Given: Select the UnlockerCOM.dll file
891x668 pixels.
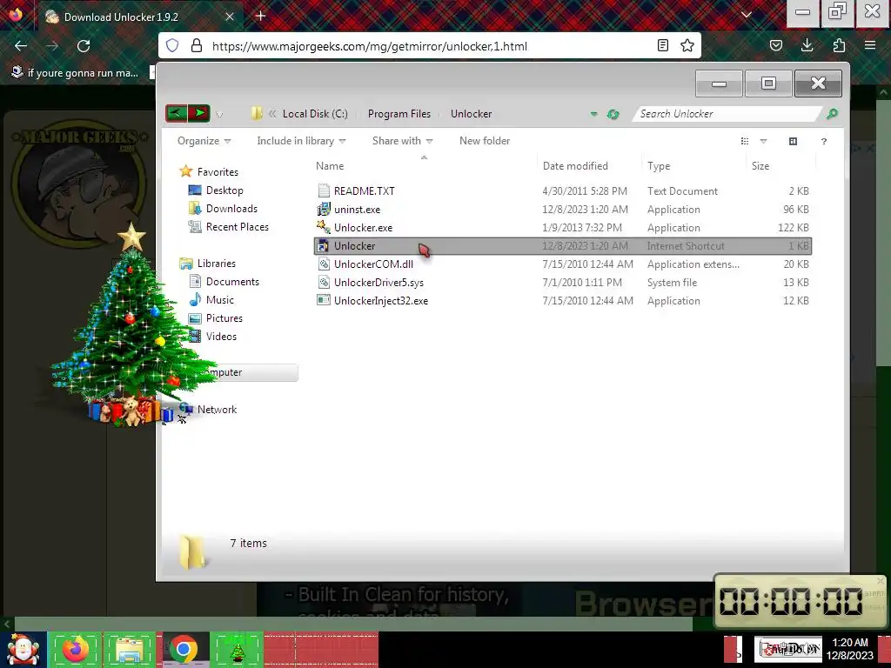Looking at the screenshot, I should tap(563, 264).
